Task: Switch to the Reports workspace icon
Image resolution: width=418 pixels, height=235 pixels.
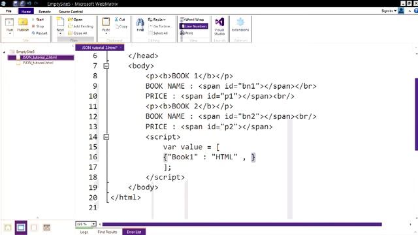Action: 46,228
